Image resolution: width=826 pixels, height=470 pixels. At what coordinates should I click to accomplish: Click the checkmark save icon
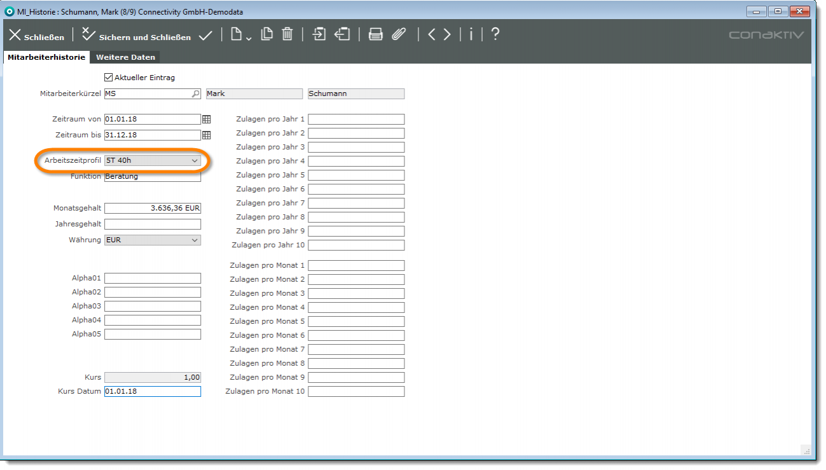[x=205, y=36]
